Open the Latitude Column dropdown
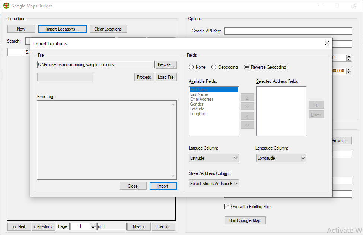This screenshot has width=363, height=235. (x=214, y=158)
